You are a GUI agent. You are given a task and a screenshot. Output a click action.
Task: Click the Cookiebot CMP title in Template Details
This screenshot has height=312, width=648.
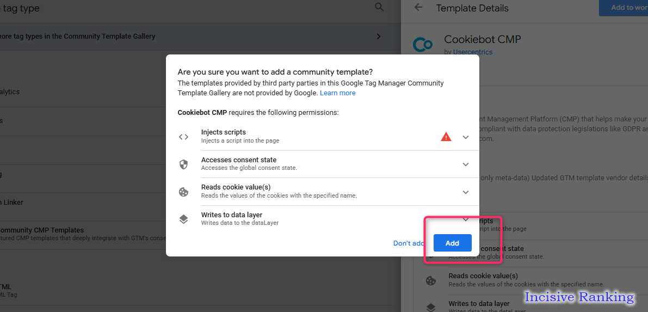click(x=482, y=39)
